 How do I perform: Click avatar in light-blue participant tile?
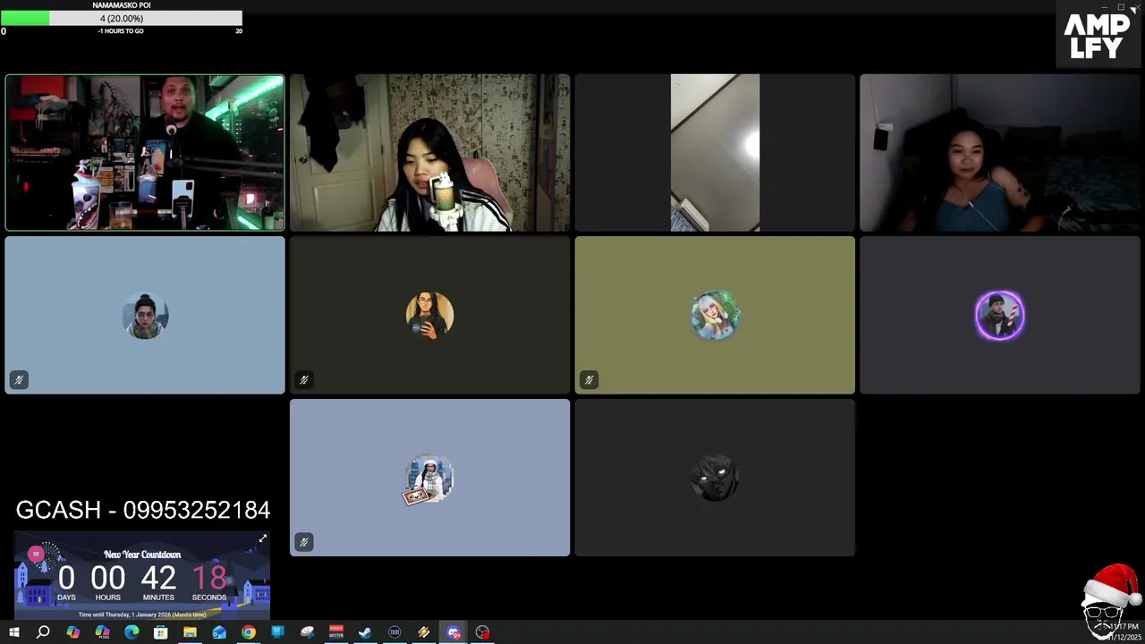(x=145, y=316)
